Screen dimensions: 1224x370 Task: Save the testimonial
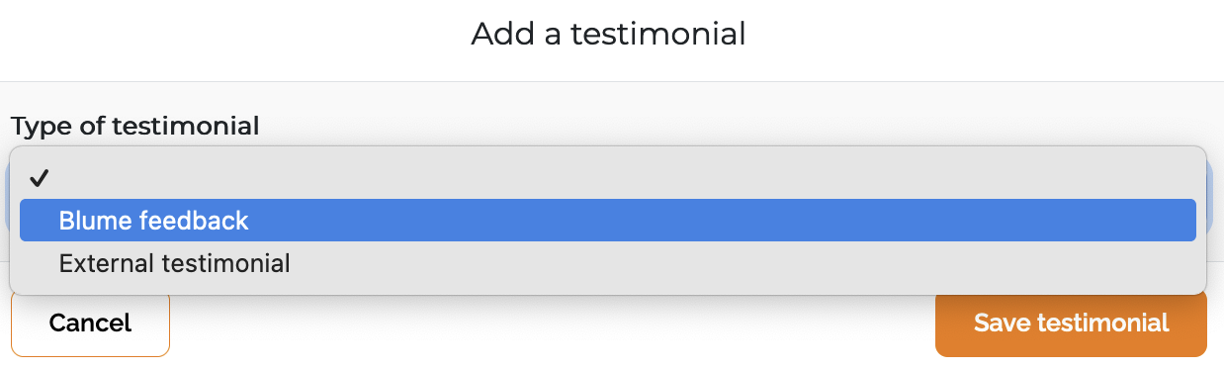click(1071, 323)
